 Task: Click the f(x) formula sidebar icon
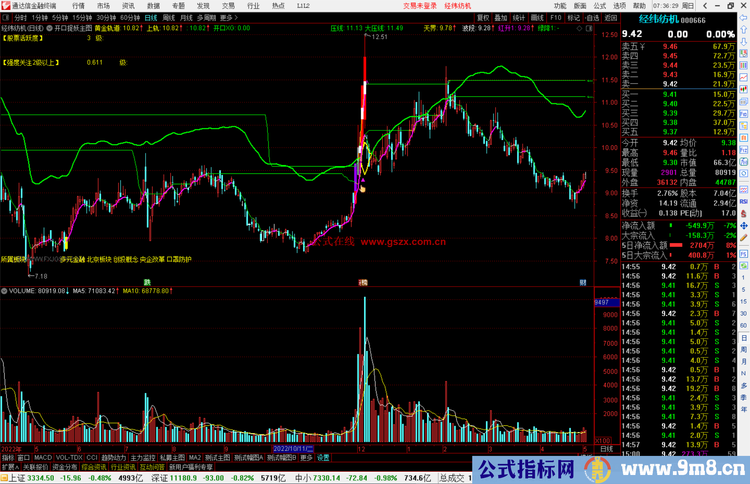(743, 162)
